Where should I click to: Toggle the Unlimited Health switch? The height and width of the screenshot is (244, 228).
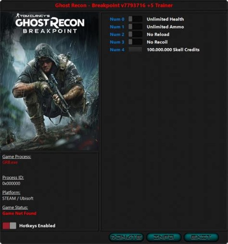point(135,19)
